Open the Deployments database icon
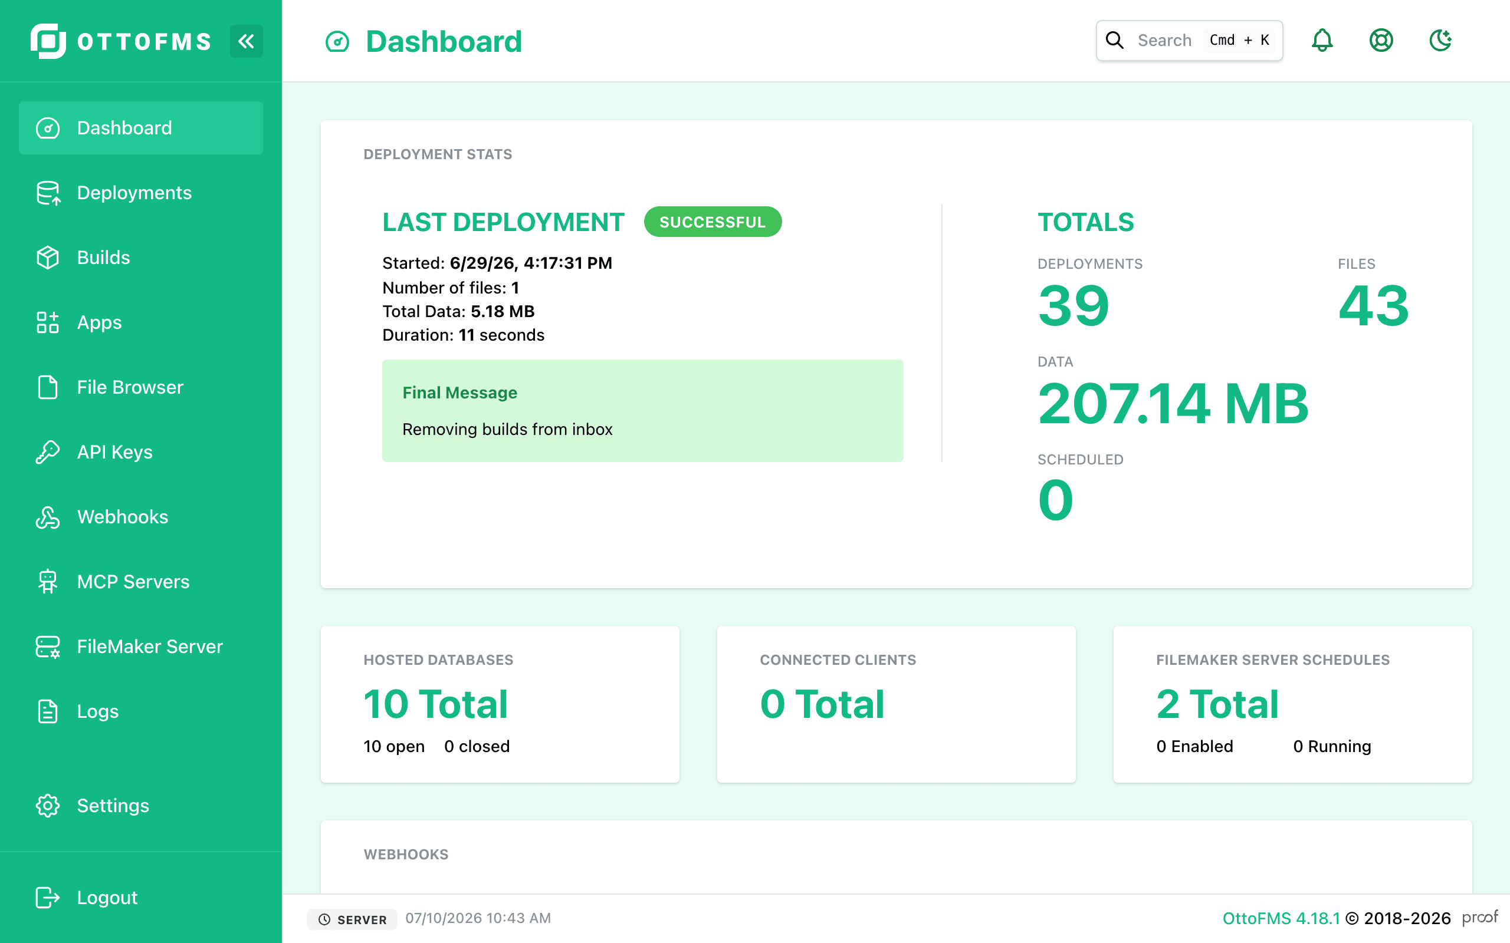1510x943 pixels. point(48,193)
